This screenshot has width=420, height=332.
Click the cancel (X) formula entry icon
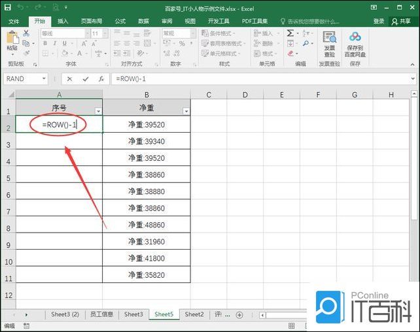[70, 78]
